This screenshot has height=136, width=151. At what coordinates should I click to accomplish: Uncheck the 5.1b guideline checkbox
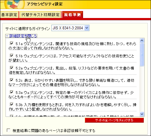tap(12, 56)
